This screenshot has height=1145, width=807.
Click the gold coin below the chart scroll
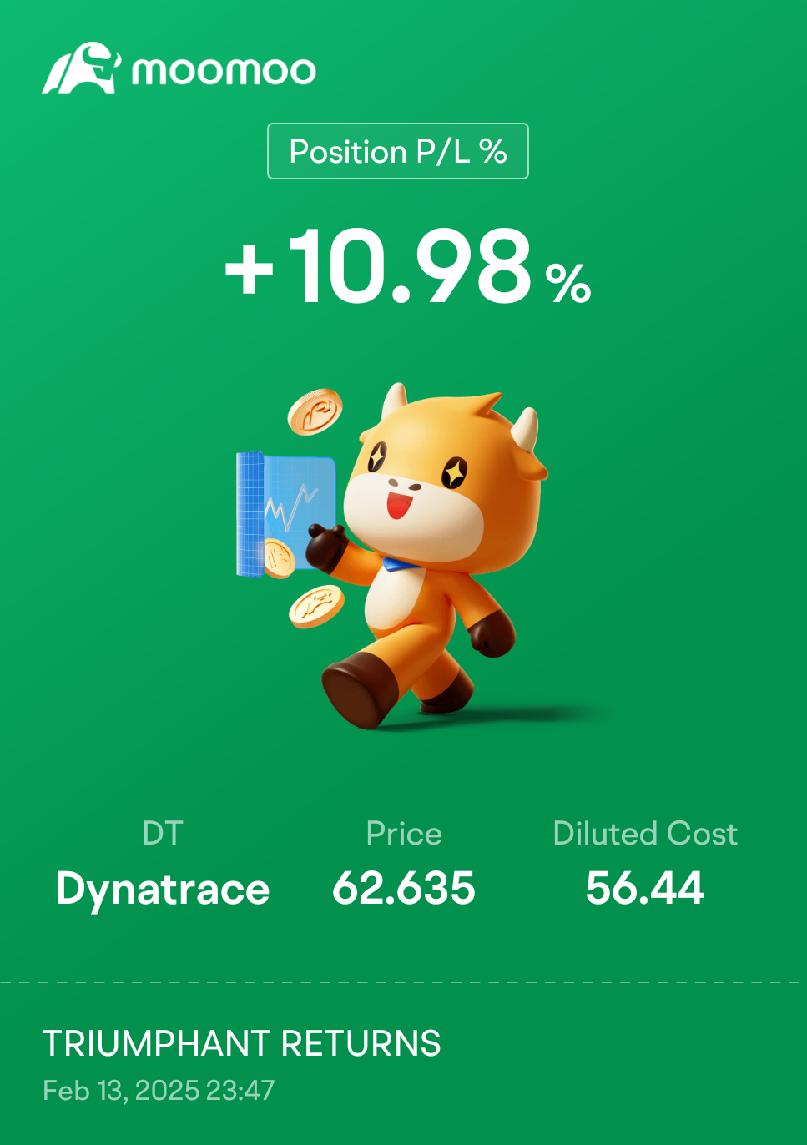click(x=316, y=606)
